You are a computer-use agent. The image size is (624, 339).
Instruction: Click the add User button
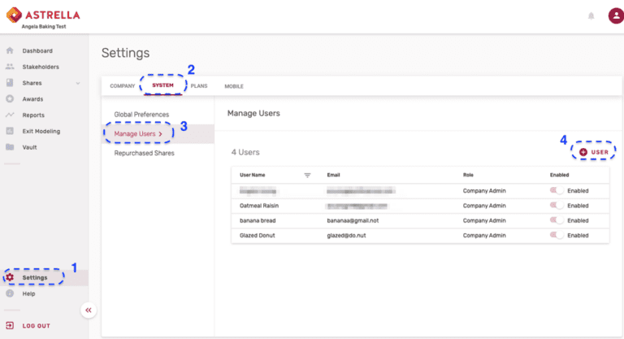click(x=593, y=152)
